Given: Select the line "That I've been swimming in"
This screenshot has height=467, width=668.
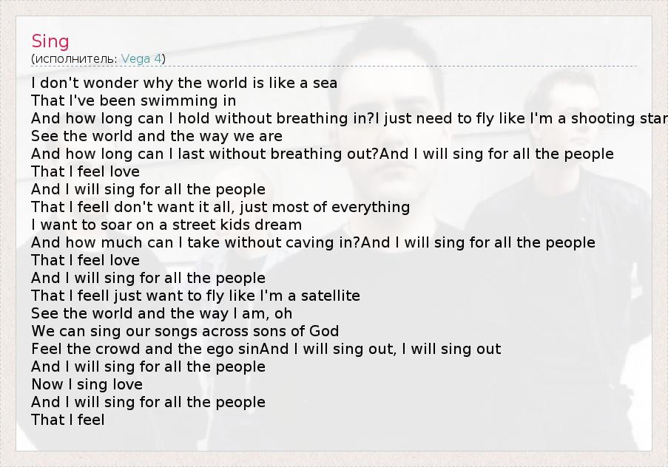Looking at the screenshot, I should (x=134, y=100).
